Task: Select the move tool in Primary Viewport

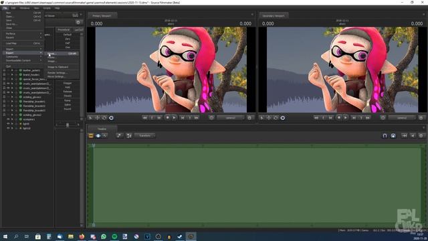Action: [98, 118]
